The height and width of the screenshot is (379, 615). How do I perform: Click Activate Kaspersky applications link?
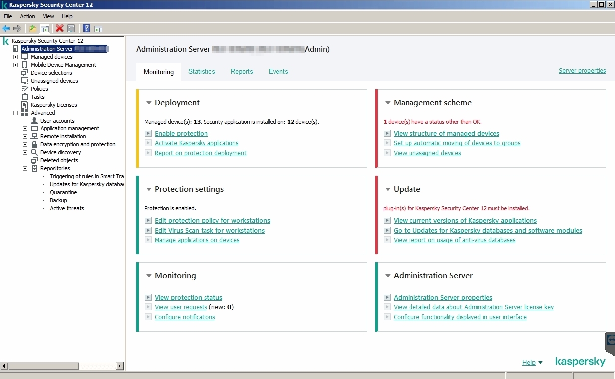click(197, 143)
